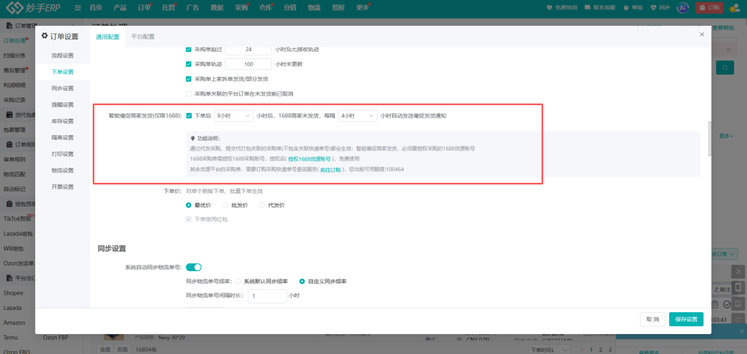This screenshot has width=747, height=354.
Task: Expand the 更多 chevron on the right
Action: click(726, 136)
